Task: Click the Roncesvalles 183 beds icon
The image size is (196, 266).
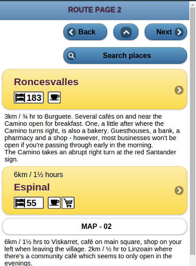Action: [29, 98]
